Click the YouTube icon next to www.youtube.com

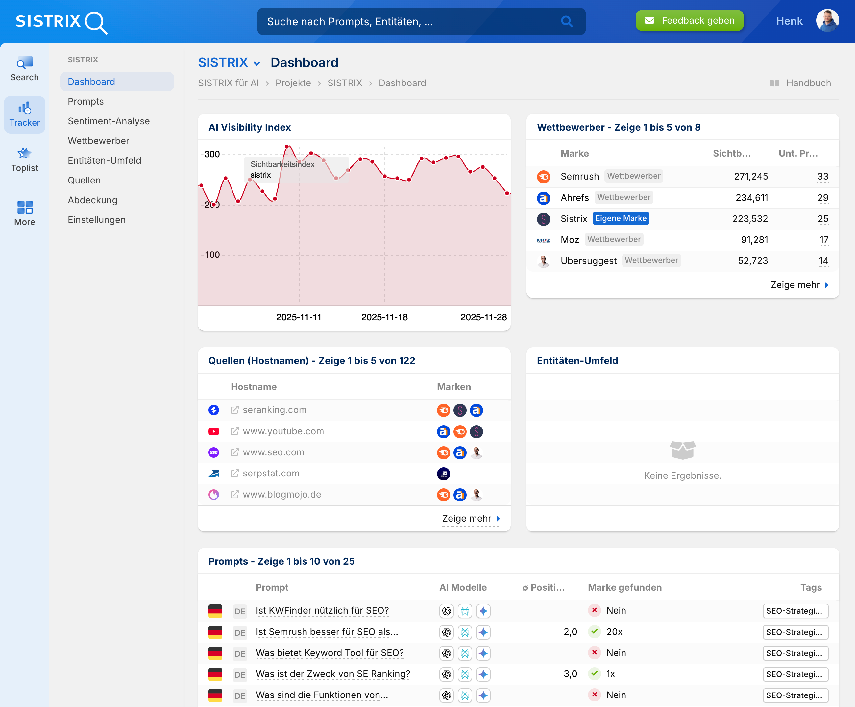(x=213, y=431)
